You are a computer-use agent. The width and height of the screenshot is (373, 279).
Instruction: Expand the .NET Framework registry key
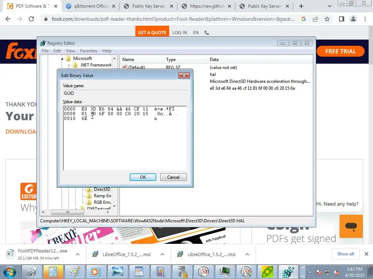click(x=69, y=65)
